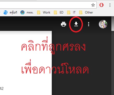114x95 pixels.
Task: Click the number 42 on the page
Action: pyautogui.click(x=2, y=89)
